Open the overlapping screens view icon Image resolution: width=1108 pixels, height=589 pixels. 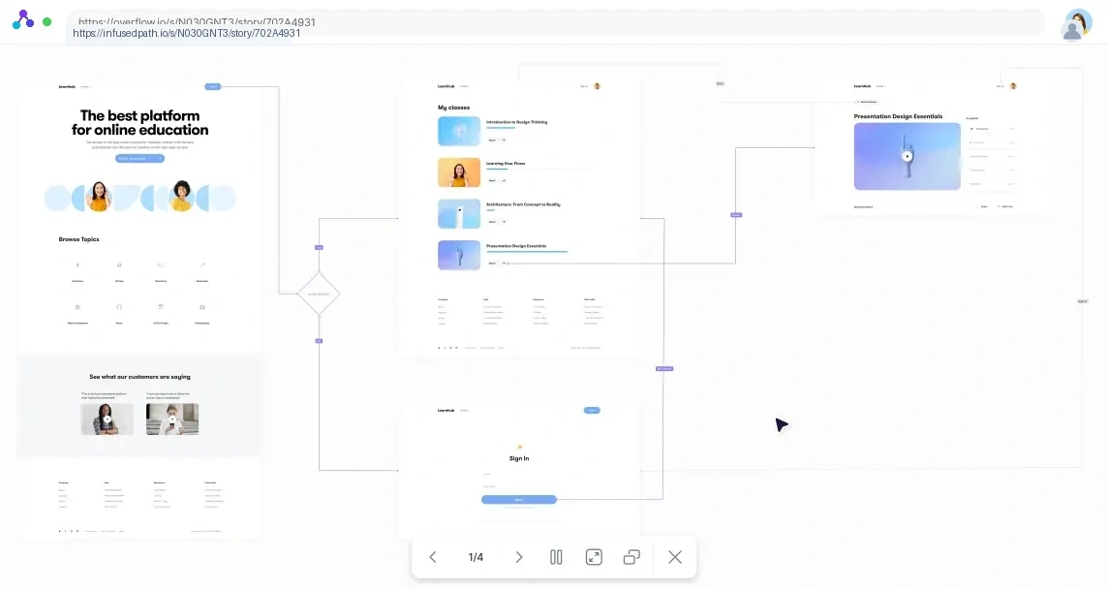(x=631, y=557)
